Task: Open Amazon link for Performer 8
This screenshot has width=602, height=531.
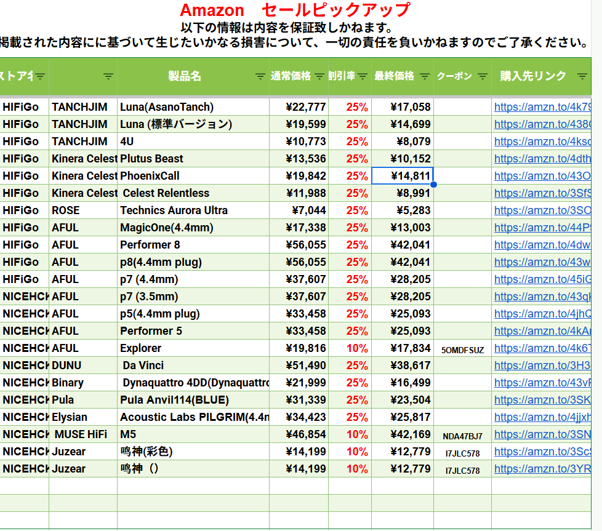Action: pyautogui.click(x=542, y=245)
